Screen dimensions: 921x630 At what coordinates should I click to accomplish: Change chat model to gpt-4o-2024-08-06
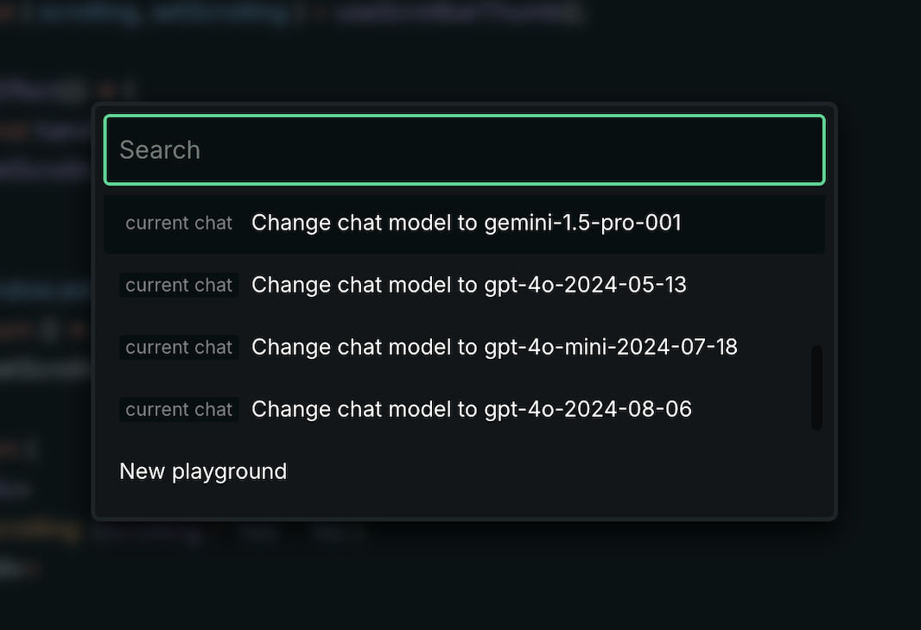tap(472, 410)
